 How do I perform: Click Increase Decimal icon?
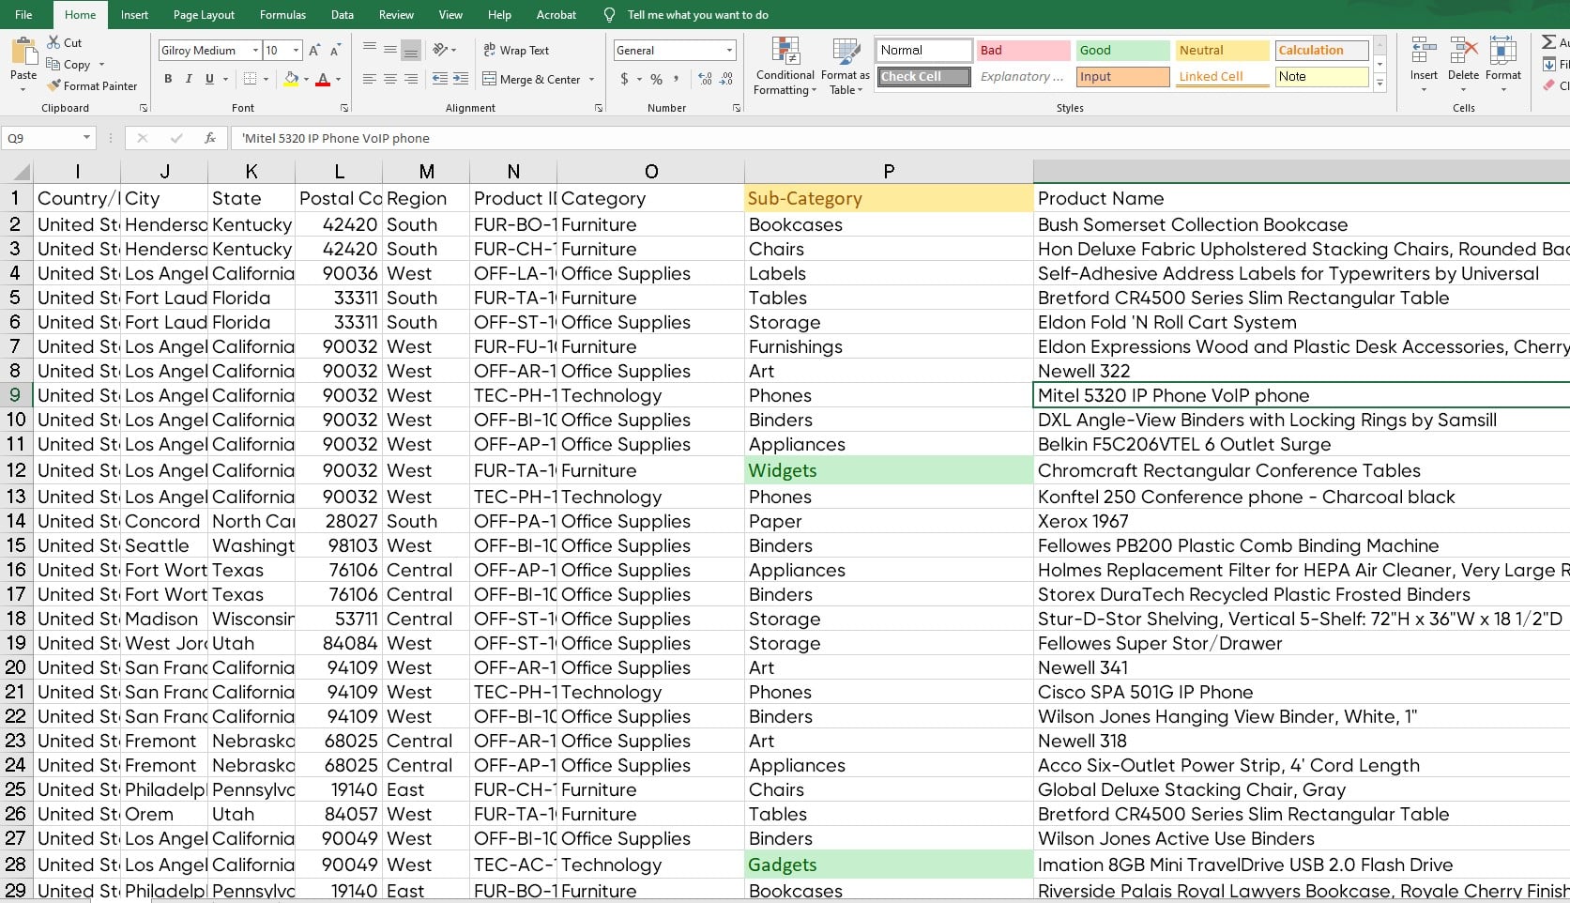[x=705, y=79]
